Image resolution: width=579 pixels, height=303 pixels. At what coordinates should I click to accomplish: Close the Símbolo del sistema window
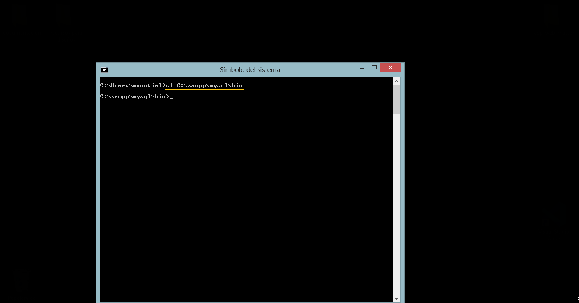click(390, 68)
